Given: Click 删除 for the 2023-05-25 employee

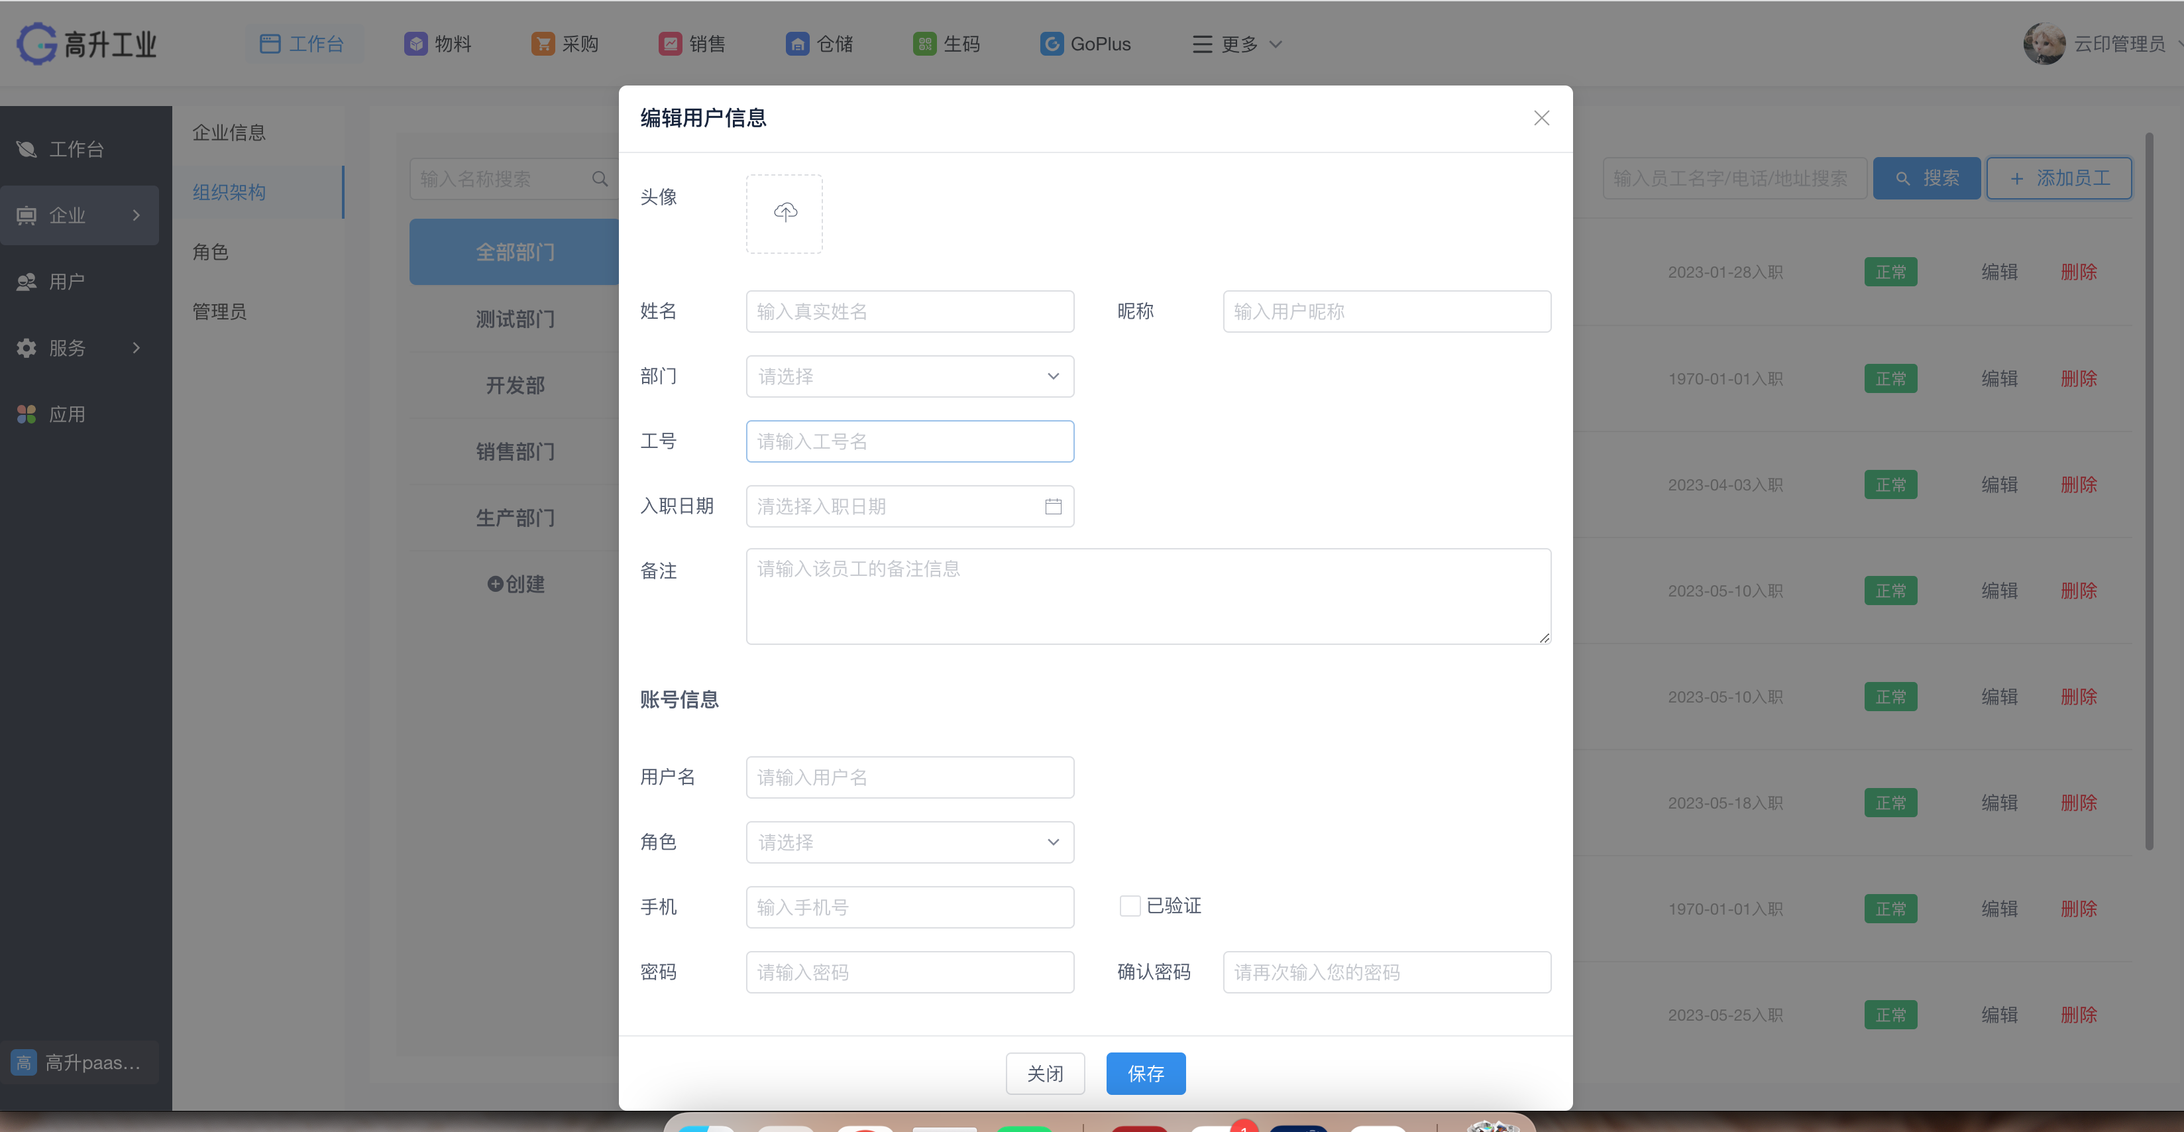Looking at the screenshot, I should [x=2078, y=1015].
